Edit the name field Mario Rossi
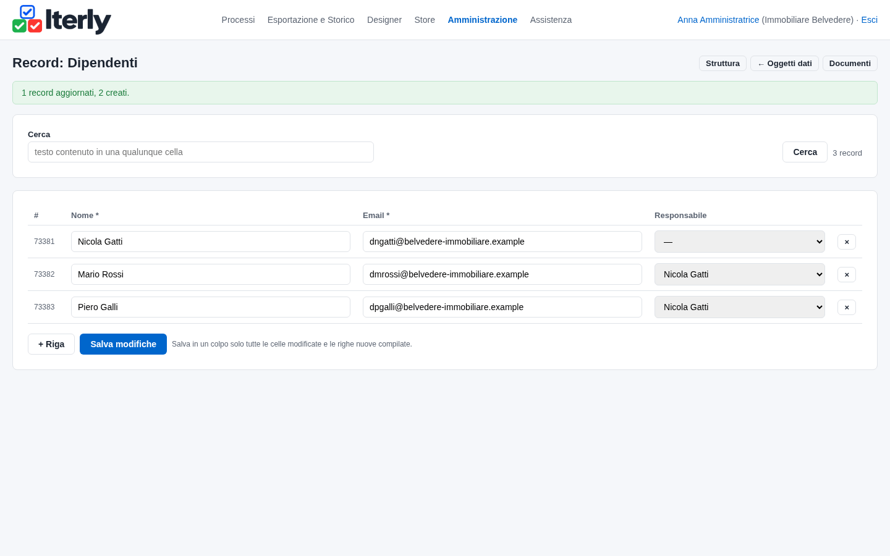The height and width of the screenshot is (556, 890). [x=211, y=274]
